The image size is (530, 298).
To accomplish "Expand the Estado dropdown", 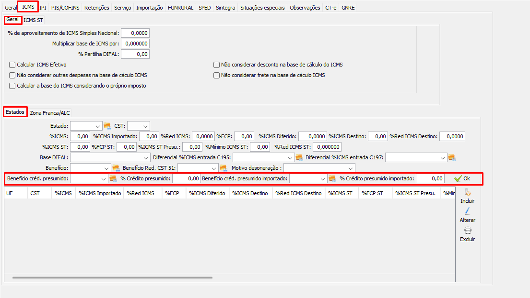I will (86, 126).
